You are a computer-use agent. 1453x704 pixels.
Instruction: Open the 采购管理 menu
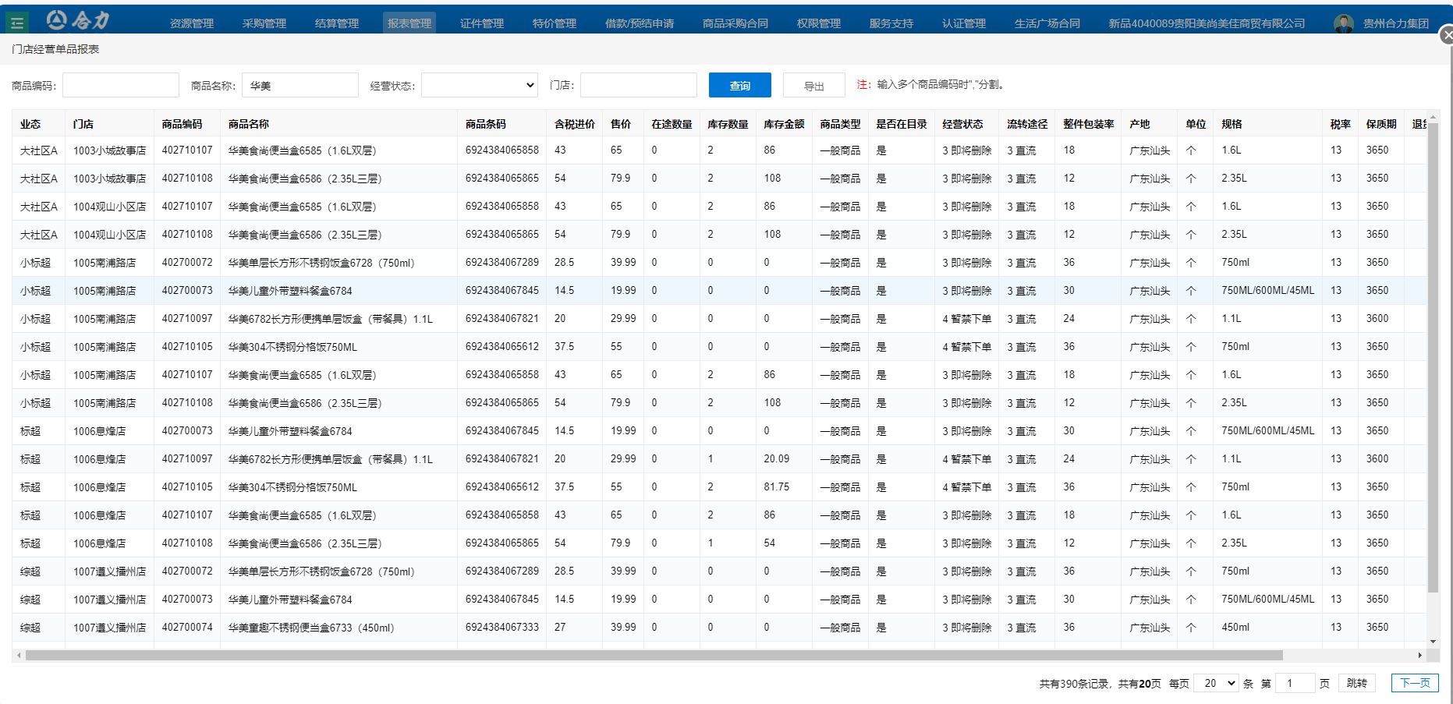click(x=264, y=23)
